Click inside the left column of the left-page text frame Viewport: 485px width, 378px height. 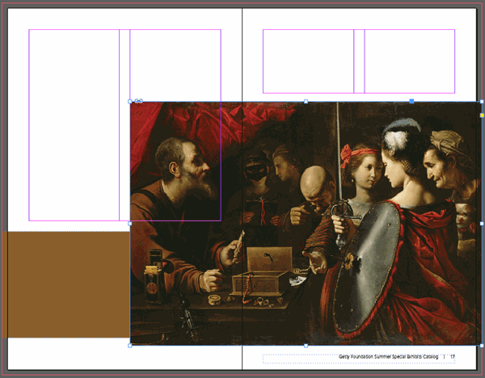click(x=74, y=125)
